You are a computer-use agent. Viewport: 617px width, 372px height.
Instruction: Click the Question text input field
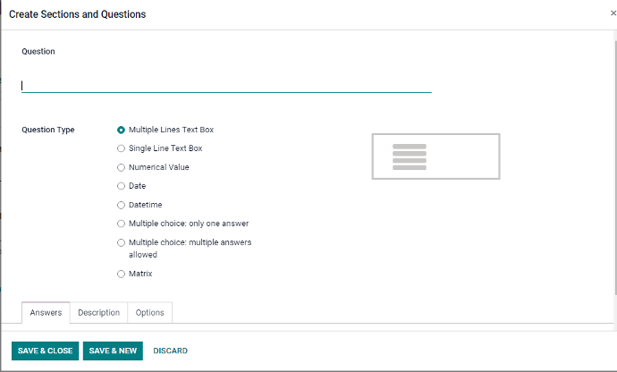225,85
